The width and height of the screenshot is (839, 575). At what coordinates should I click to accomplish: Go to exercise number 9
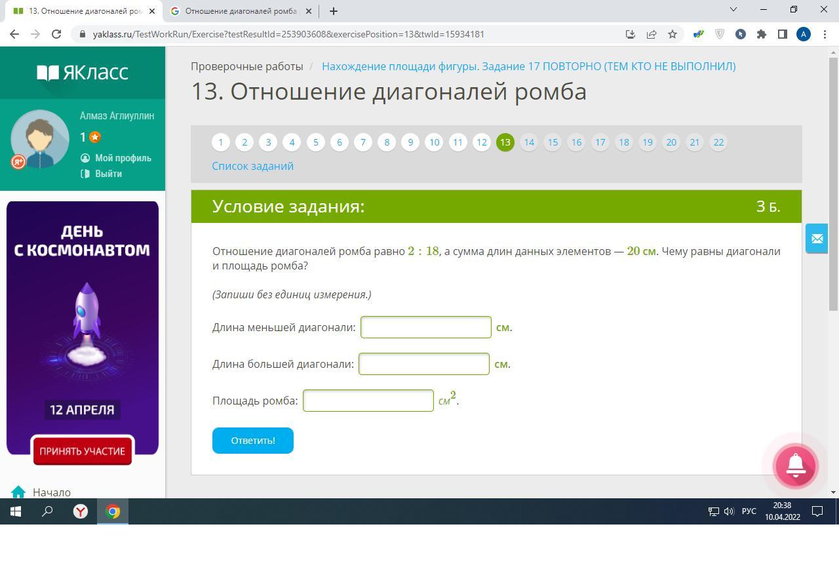click(410, 142)
